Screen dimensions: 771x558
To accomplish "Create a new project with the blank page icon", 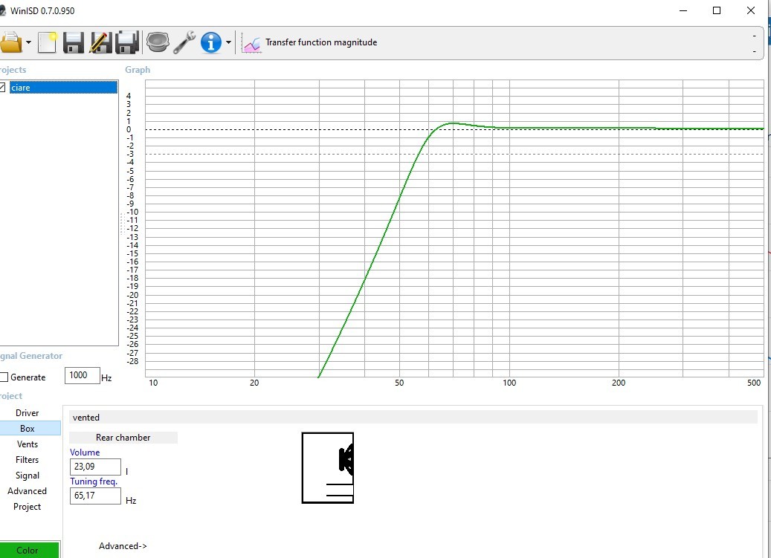I will click(x=48, y=42).
